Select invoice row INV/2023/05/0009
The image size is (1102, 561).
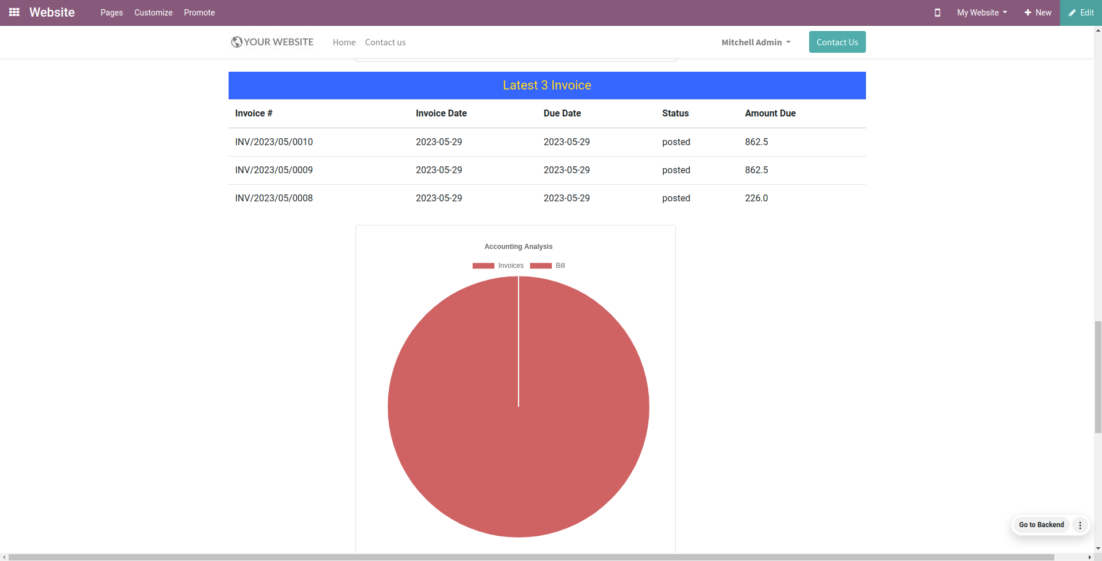547,170
